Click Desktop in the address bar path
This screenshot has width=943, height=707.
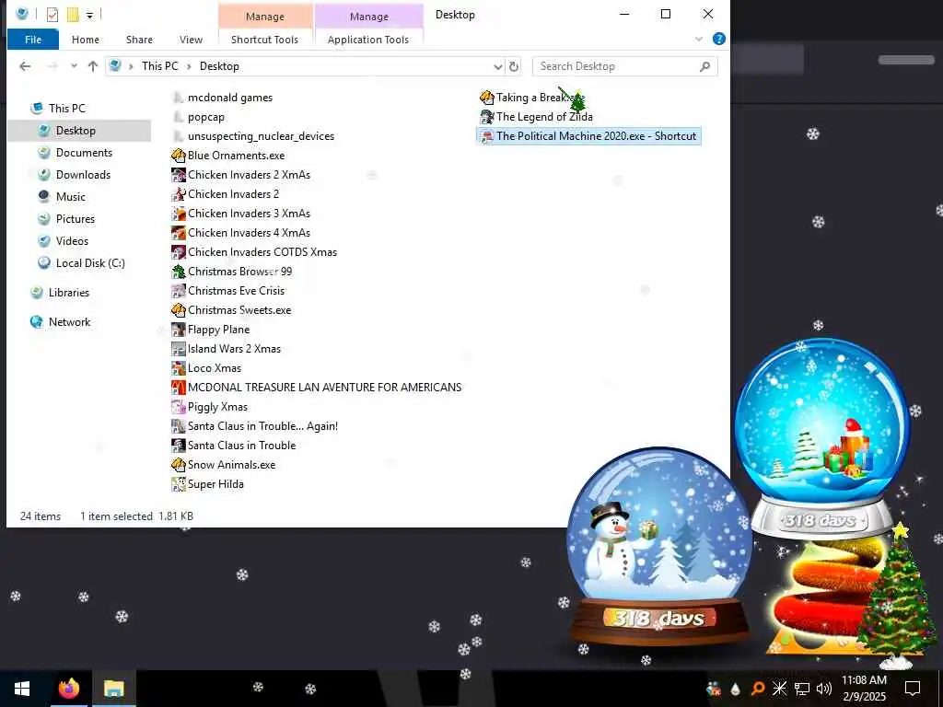click(x=219, y=66)
